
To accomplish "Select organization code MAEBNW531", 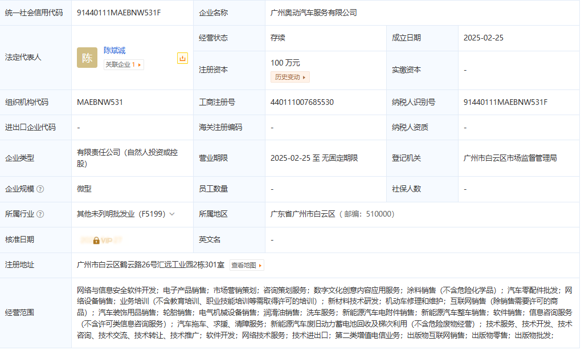I will 100,103.
